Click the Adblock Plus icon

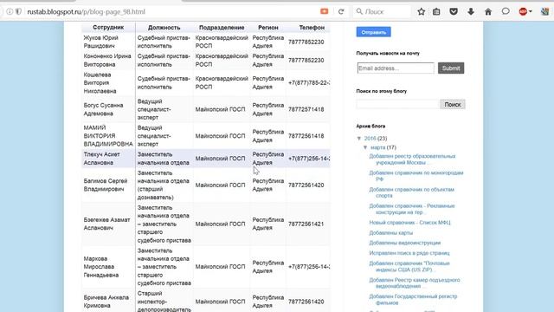tap(523, 11)
